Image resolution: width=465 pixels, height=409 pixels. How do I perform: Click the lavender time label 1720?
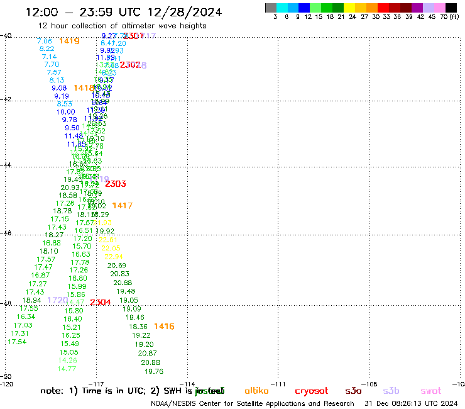pyautogui.click(x=58, y=300)
